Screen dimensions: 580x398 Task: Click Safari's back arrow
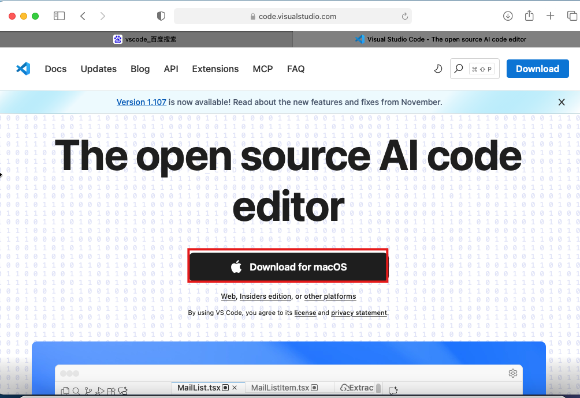83,16
